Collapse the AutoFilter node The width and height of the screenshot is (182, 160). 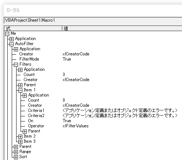(11, 44)
